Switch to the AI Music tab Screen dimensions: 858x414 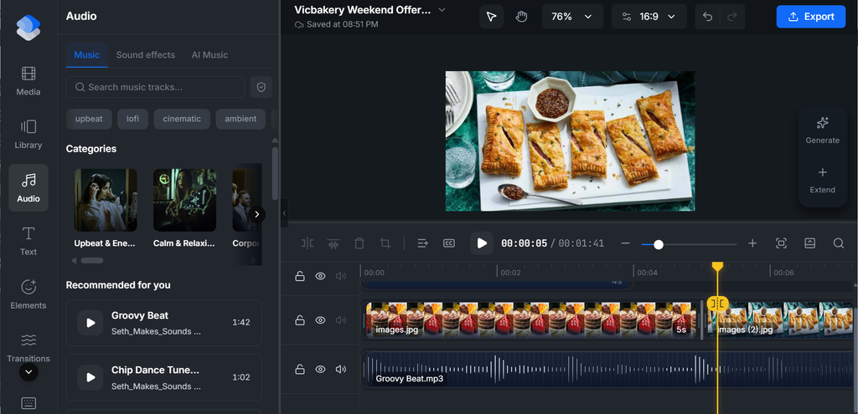(209, 54)
